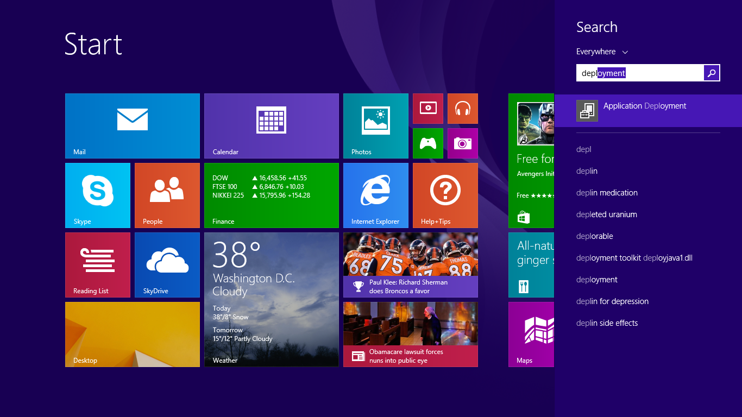The image size is (742, 417).
Task: Select the depleted uranium search suggestion
Action: pyautogui.click(x=606, y=214)
